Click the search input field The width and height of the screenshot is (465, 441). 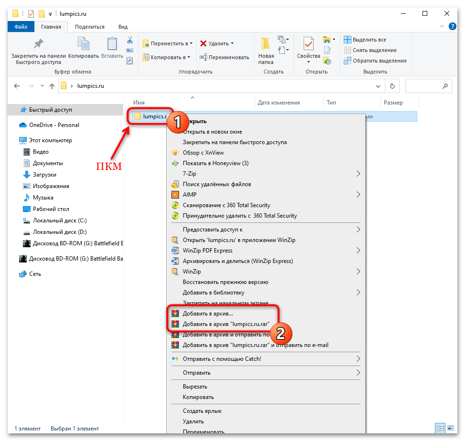[424, 86]
